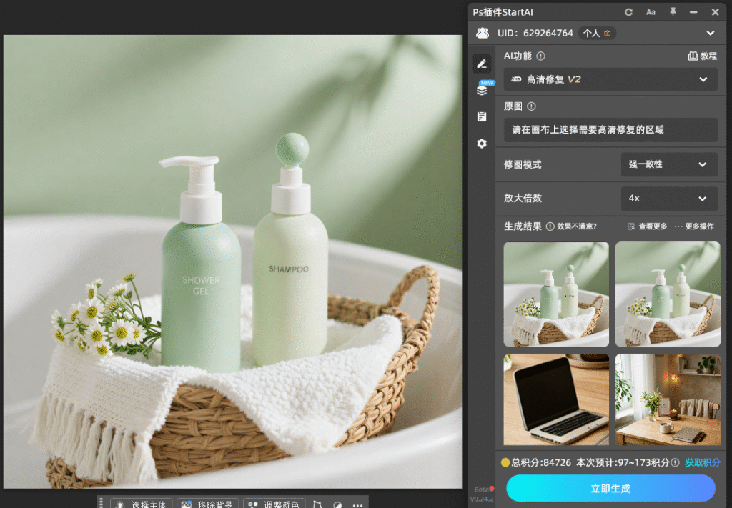Click the 效果不满意? link
Screen dimensions: 732x508
(577, 226)
